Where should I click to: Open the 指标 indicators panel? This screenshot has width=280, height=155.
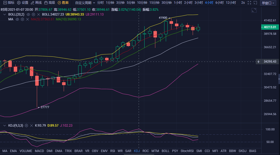[9, 3]
